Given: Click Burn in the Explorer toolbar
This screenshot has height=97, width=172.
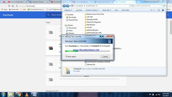Looking at the screenshot, I should 116,10.
